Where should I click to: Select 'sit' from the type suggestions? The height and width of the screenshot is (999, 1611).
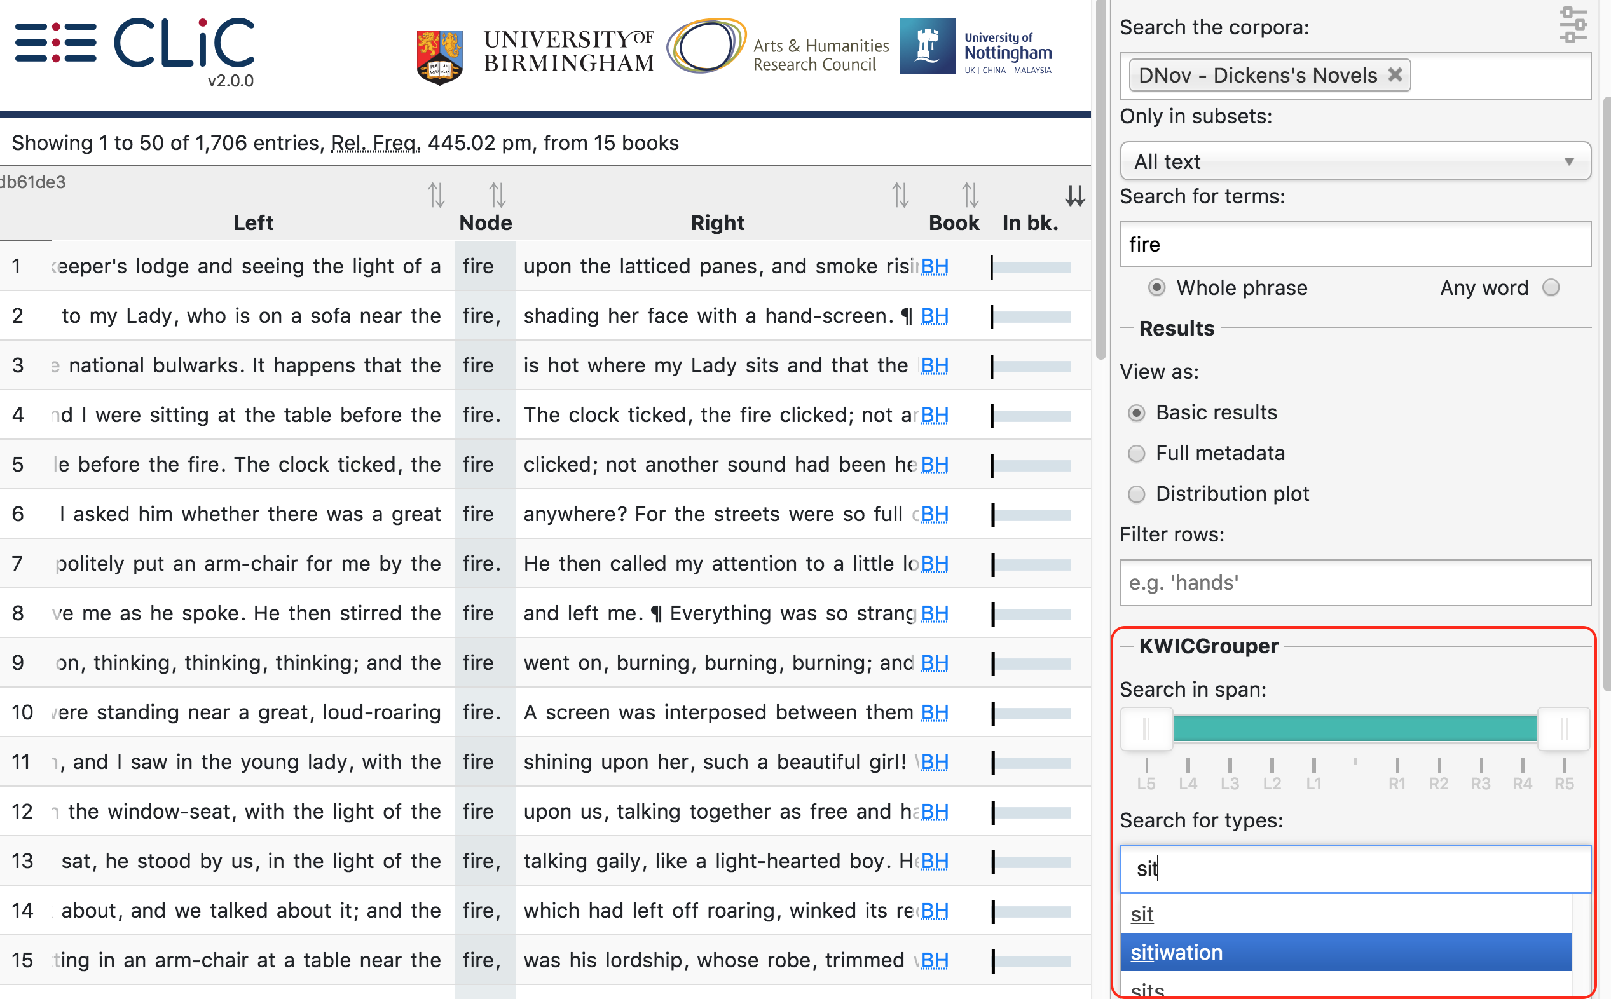click(1346, 914)
